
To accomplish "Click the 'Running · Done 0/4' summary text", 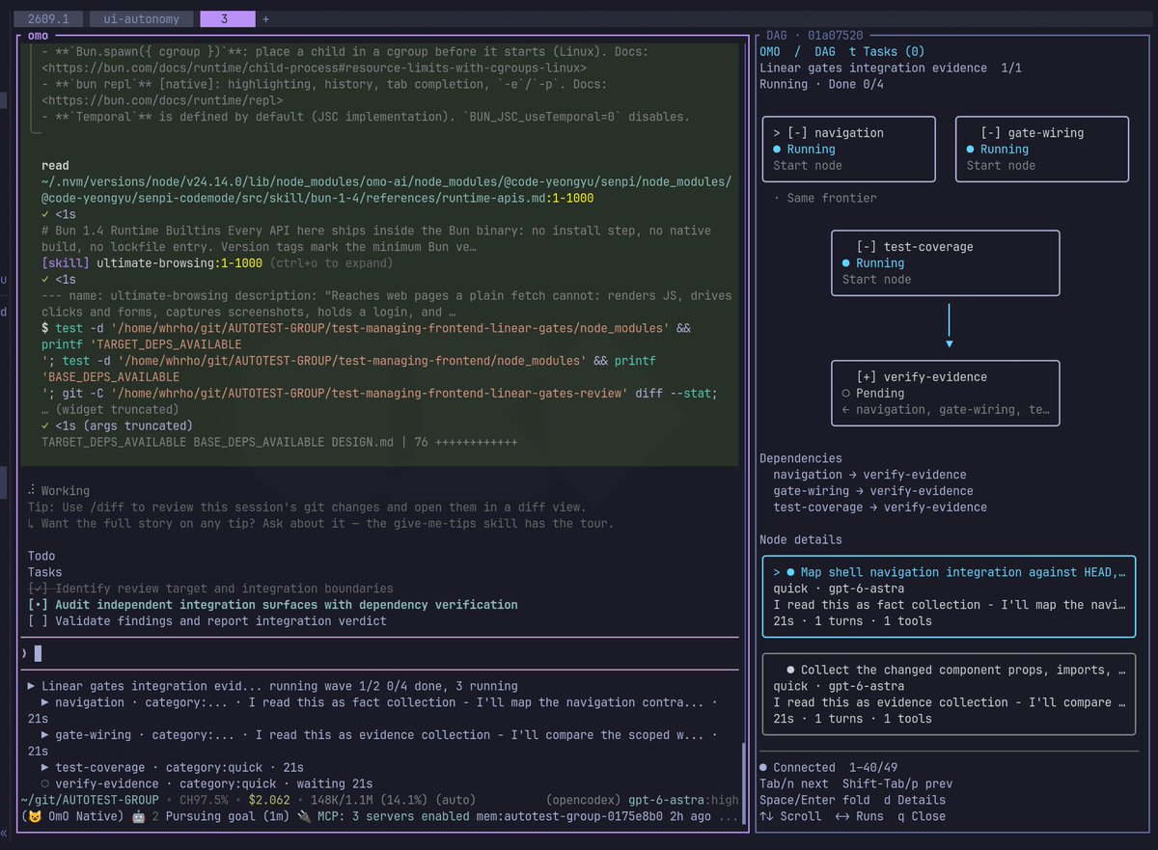I will (821, 84).
